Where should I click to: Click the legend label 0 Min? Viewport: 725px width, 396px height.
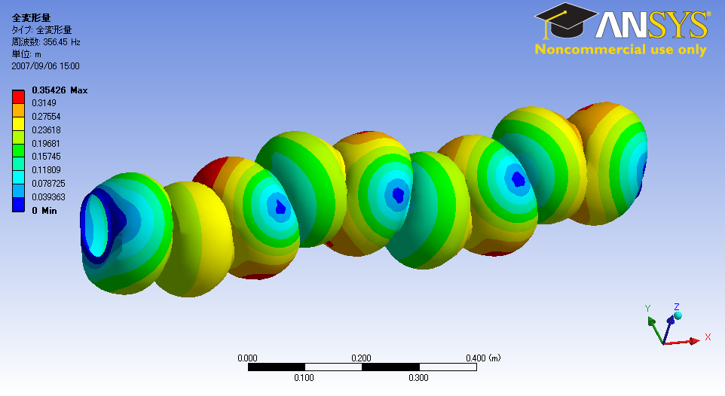click(44, 210)
